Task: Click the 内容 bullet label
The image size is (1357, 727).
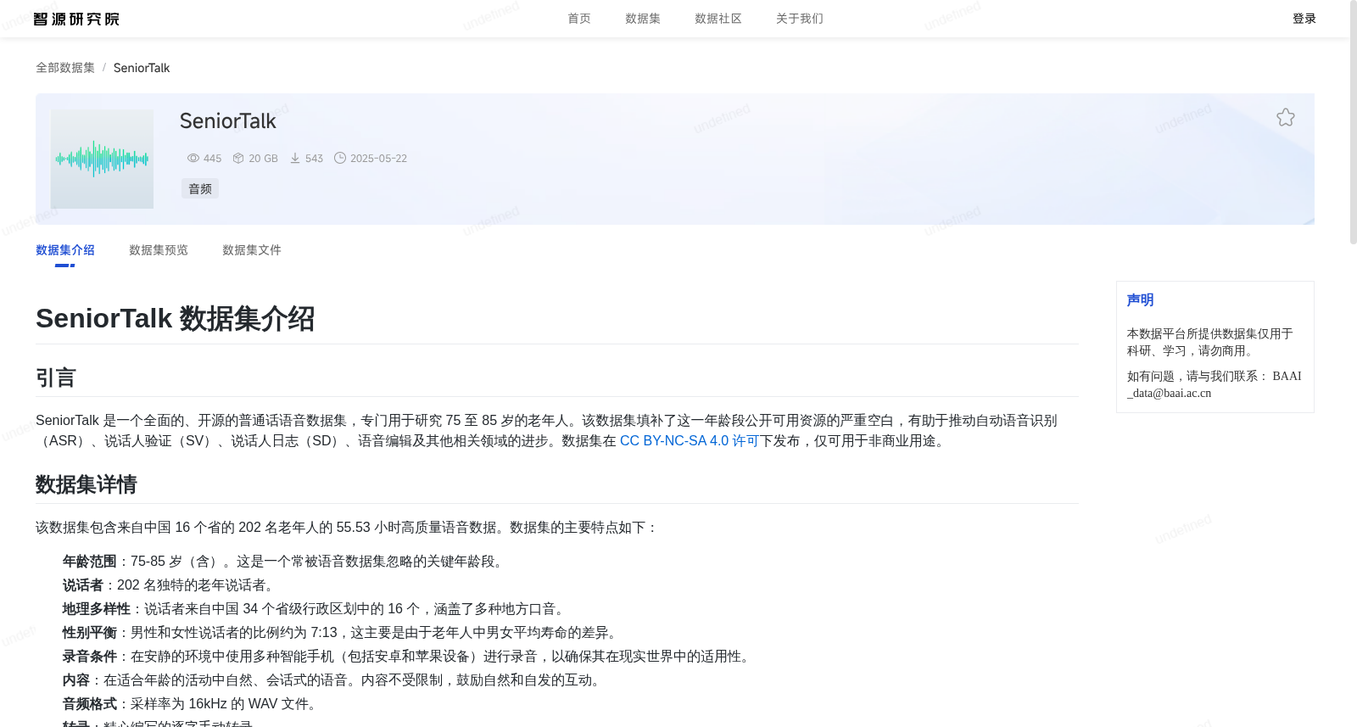Action: point(76,680)
